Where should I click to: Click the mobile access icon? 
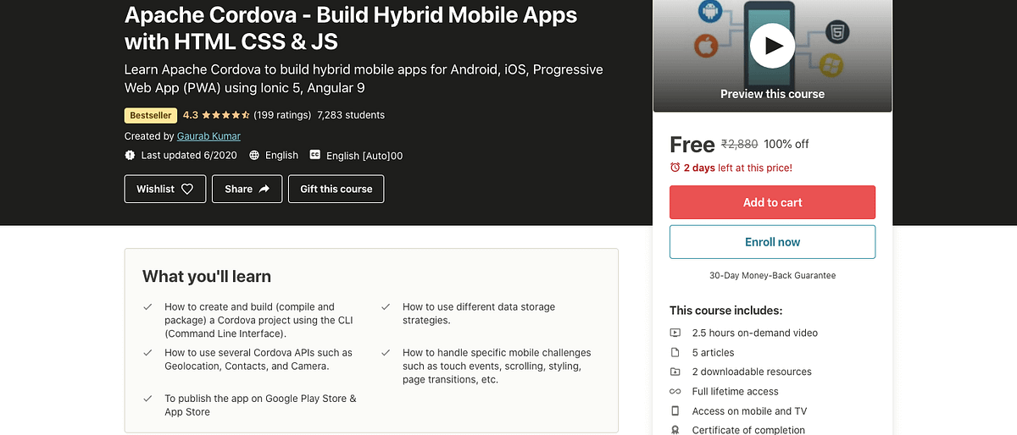click(675, 410)
